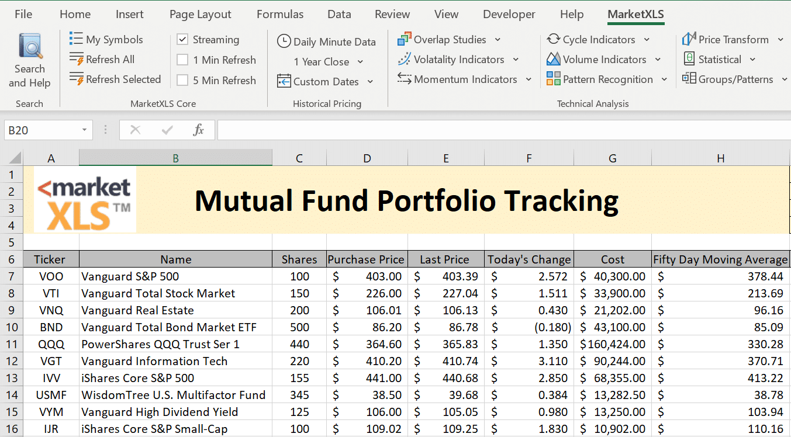Click the formula bar cancel X icon
This screenshot has height=437, width=791.
pos(135,130)
